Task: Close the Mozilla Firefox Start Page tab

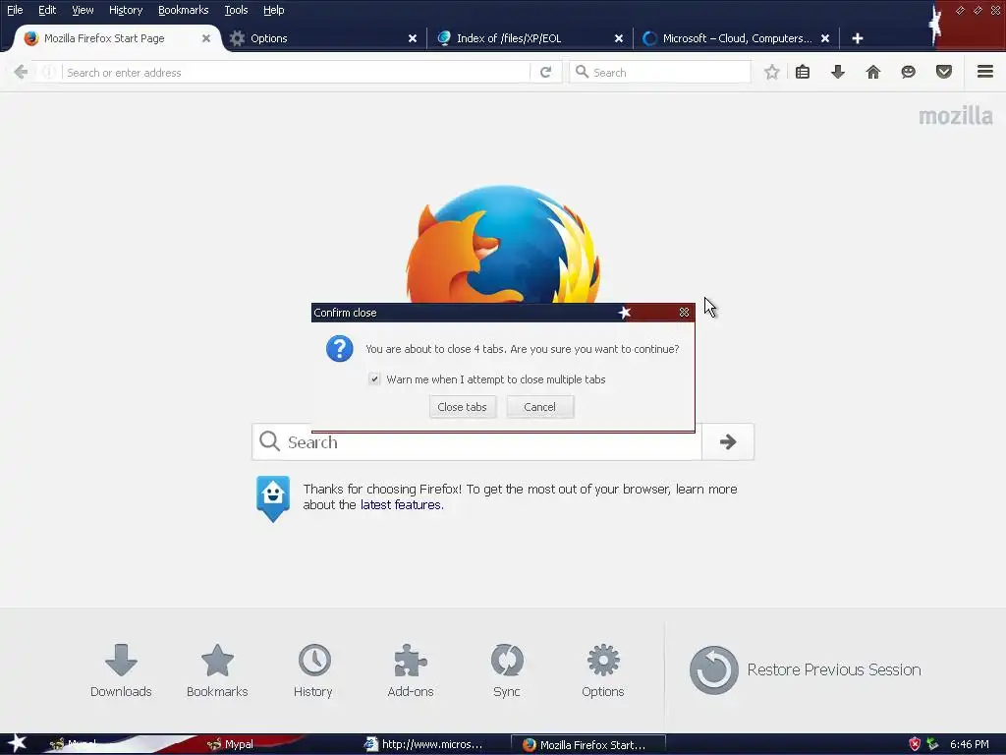Action: click(206, 38)
